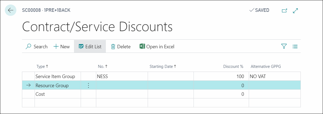Create a New discount line
The height and width of the screenshot is (114, 323).
tap(62, 47)
